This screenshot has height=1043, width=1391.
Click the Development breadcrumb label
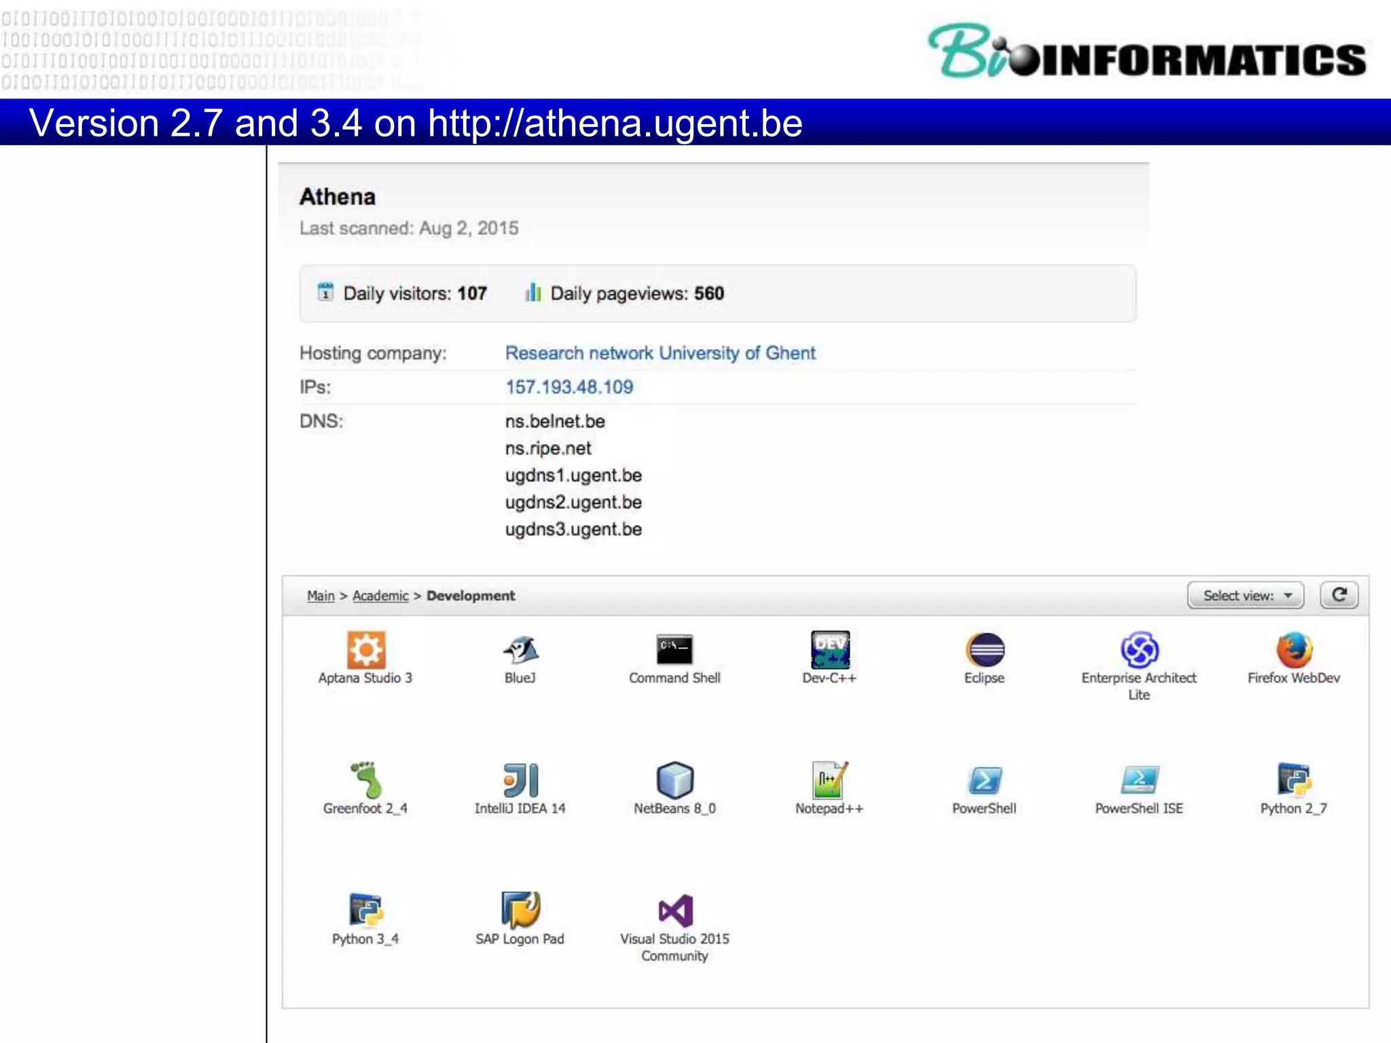tap(471, 596)
